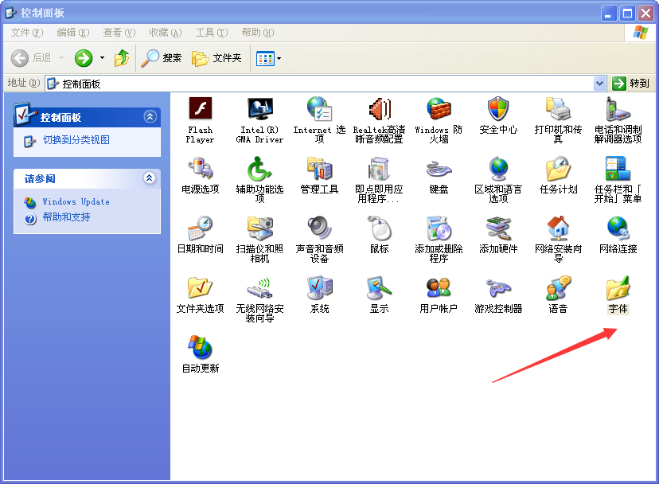Open the 收藏(A) menu
The height and width of the screenshot is (484, 659).
point(166,33)
